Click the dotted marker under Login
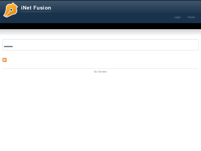 click(x=175, y=20)
